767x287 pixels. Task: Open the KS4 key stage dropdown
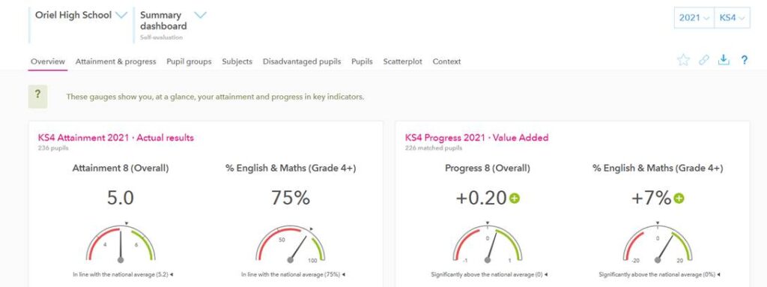tap(731, 18)
